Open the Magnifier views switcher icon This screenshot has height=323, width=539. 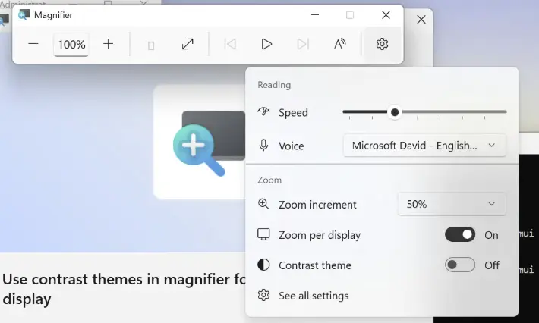click(151, 45)
